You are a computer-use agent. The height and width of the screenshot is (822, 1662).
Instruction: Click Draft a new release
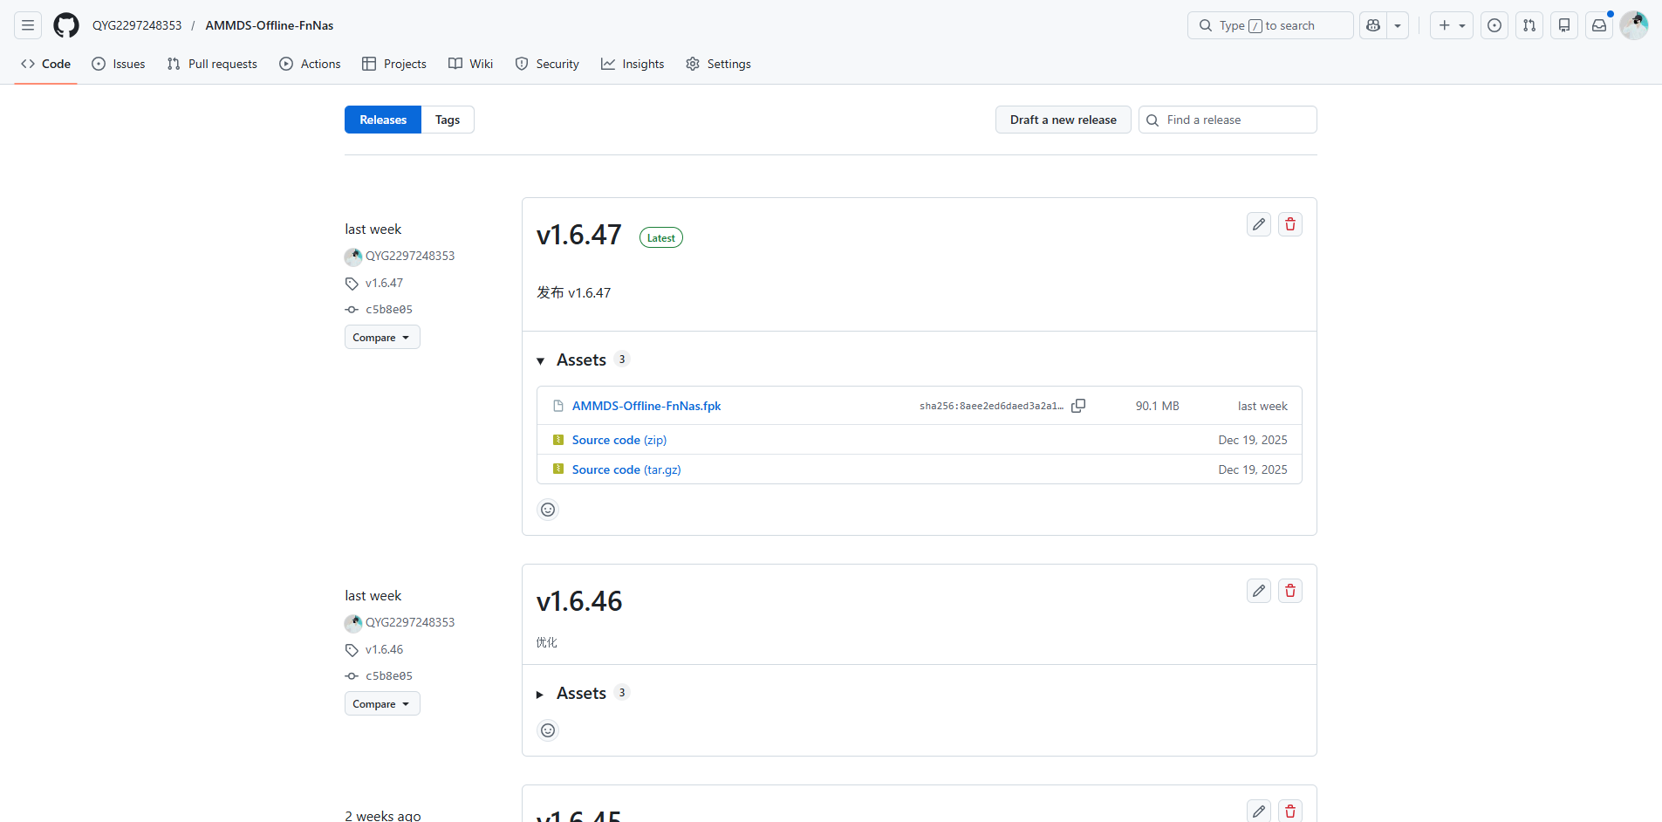[x=1063, y=120]
